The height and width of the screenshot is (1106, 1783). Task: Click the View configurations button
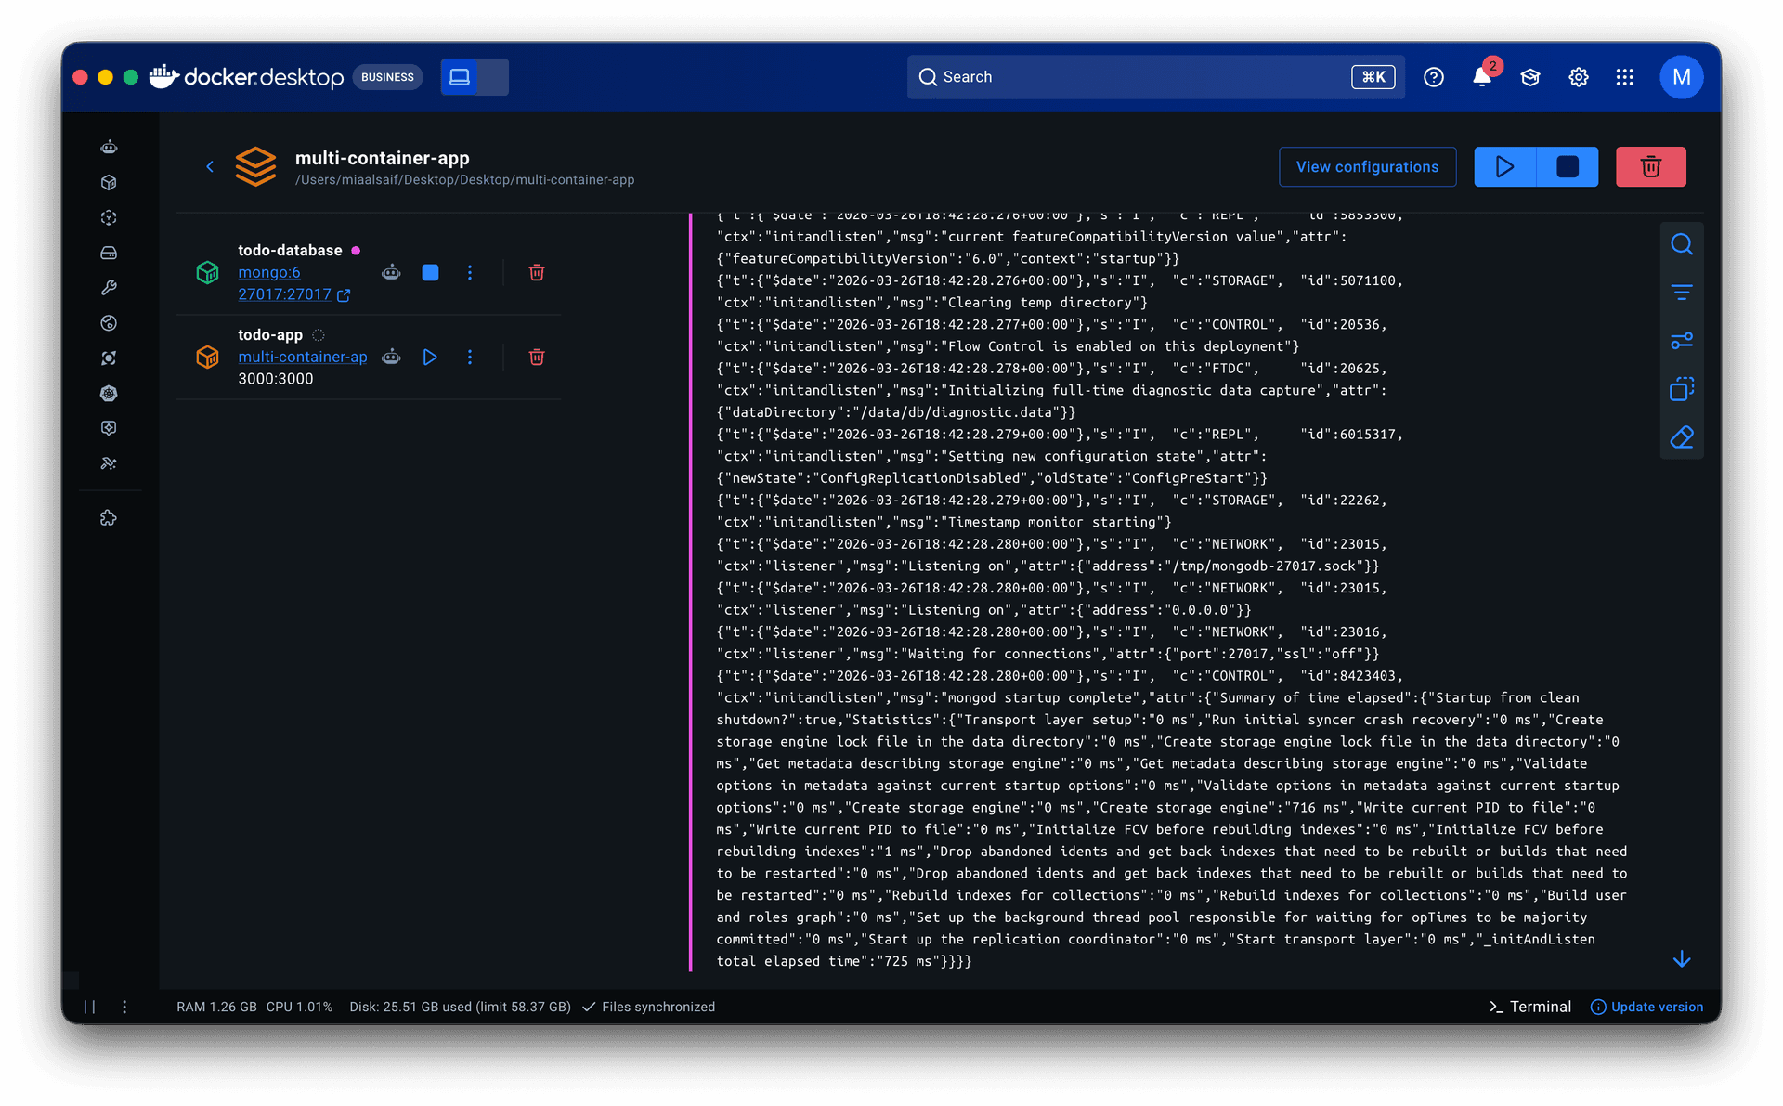[x=1367, y=167]
